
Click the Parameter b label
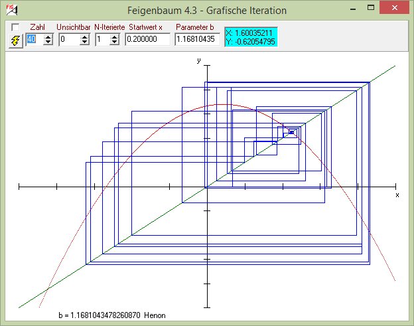click(195, 27)
